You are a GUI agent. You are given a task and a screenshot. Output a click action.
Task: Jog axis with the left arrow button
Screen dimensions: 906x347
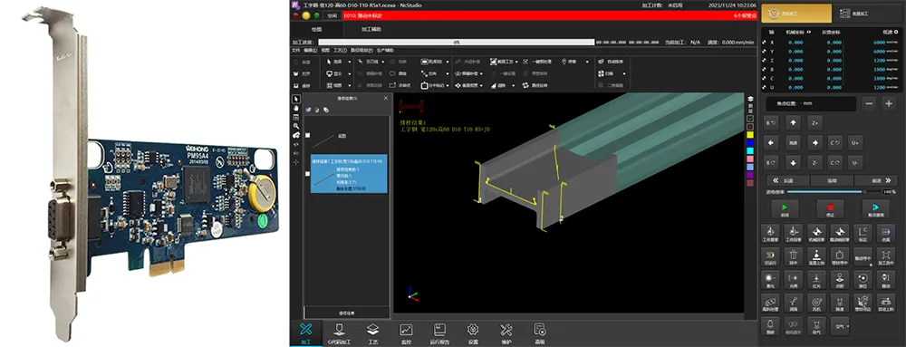click(x=771, y=142)
